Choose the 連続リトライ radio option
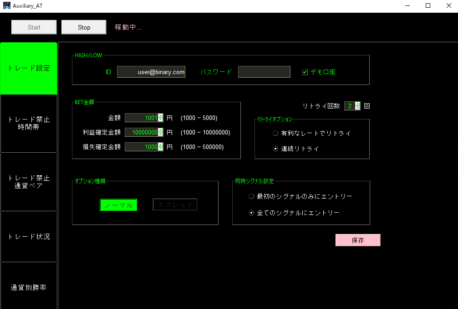458x309 pixels. click(x=275, y=149)
